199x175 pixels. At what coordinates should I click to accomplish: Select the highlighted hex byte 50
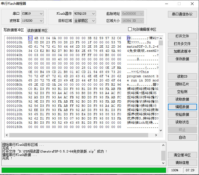tap(30, 38)
